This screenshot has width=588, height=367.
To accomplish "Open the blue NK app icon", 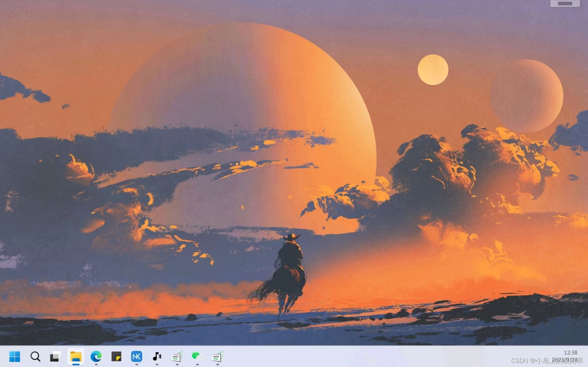I will point(136,356).
